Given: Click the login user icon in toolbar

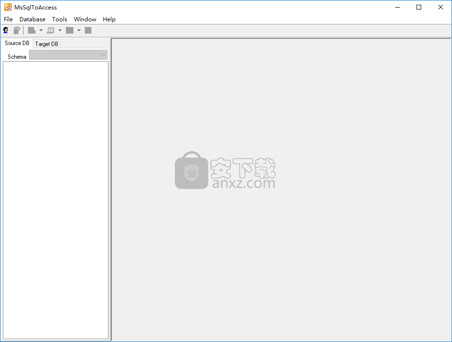Looking at the screenshot, I should [6, 30].
